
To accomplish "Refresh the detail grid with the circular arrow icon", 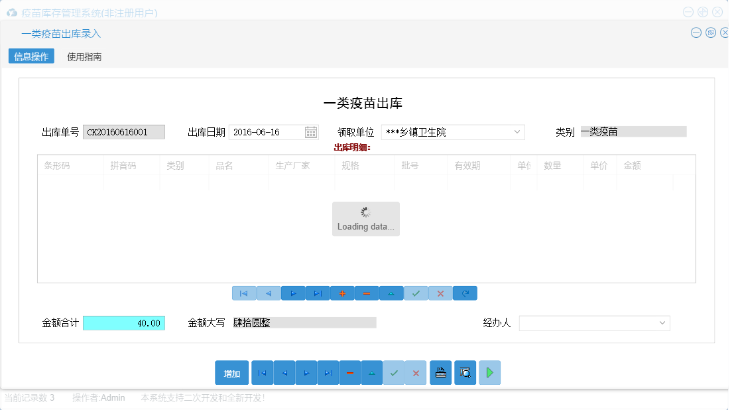I will 465,293.
